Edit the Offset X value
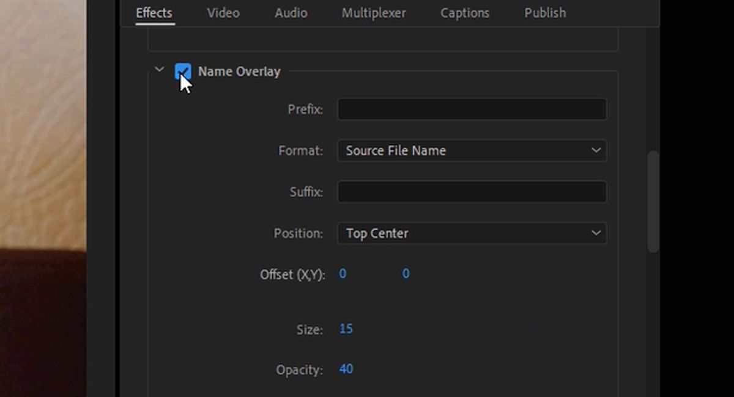 point(343,274)
